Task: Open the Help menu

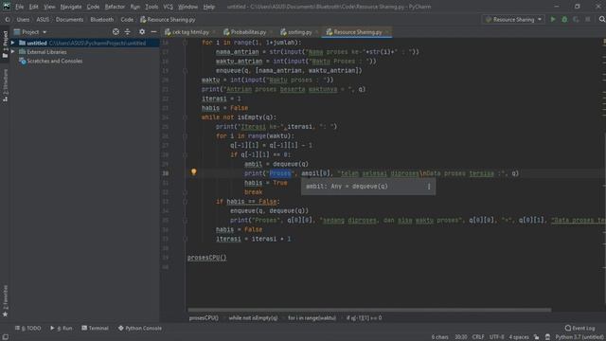Action: (208, 7)
